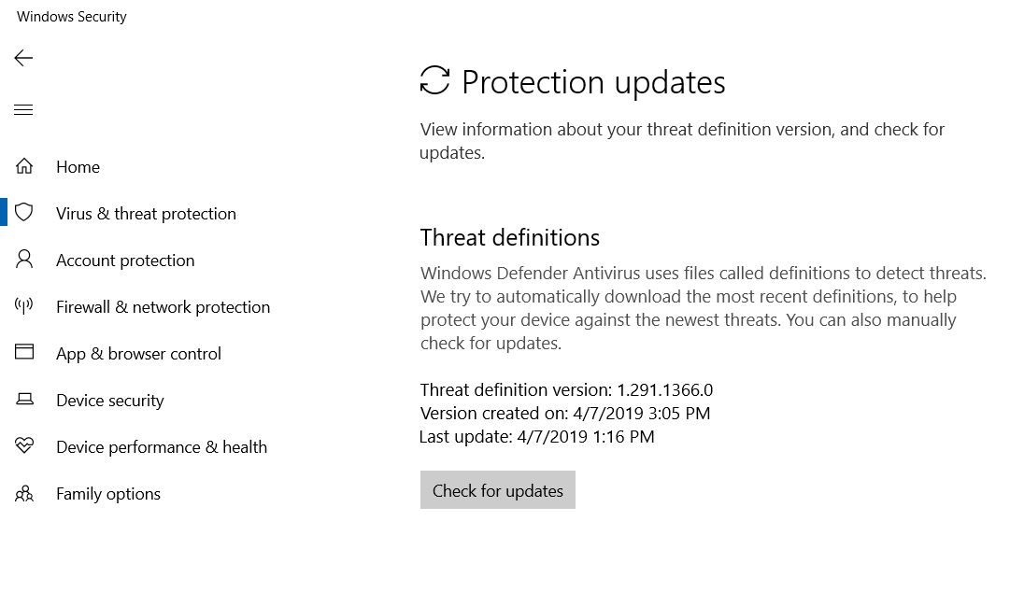
Task: Select App & browser control label
Action: (x=138, y=354)
